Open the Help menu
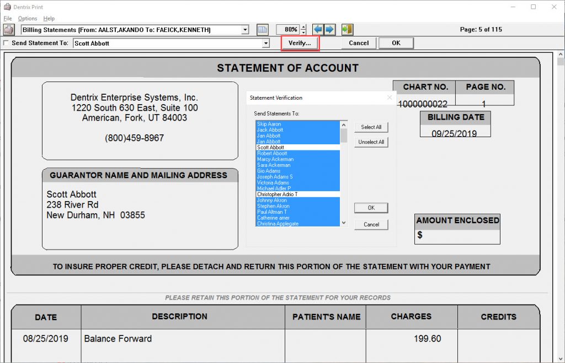The height and width of the screenshot is (363, 565). (49, 18)
